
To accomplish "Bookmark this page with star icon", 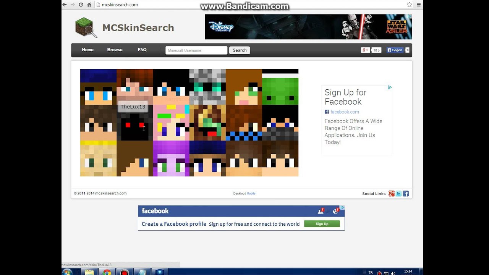I will pyautogui.click(x=410, y=5).
